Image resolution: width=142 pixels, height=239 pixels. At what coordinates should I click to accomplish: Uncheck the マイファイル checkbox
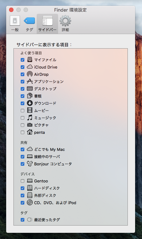[23, 60]
